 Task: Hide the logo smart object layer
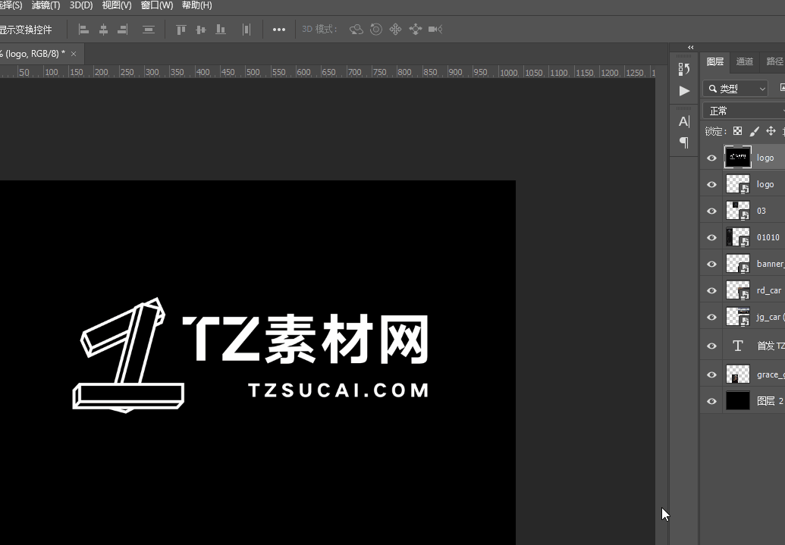[x=711, y=185]
